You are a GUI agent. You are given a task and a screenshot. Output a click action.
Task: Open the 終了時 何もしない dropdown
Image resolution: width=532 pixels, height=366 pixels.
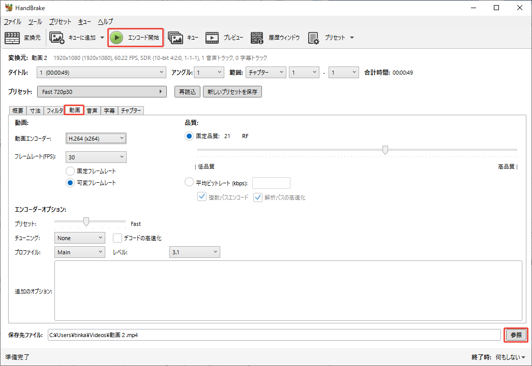coord(510,357)
